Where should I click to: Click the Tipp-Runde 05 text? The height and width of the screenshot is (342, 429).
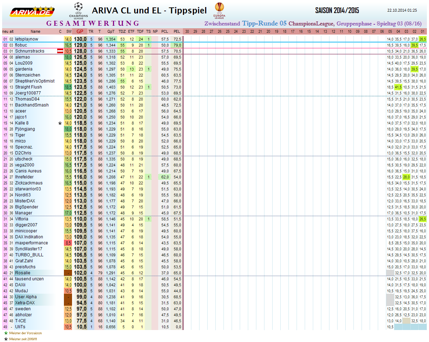pos(264,24)
